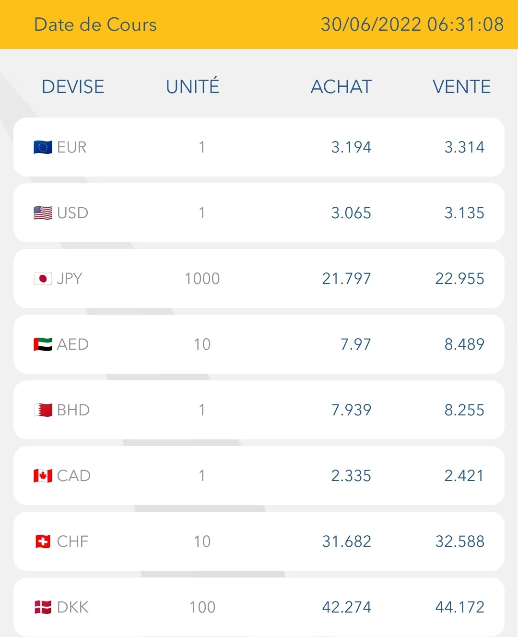Tap the UAE flag icon

[43, 344]
